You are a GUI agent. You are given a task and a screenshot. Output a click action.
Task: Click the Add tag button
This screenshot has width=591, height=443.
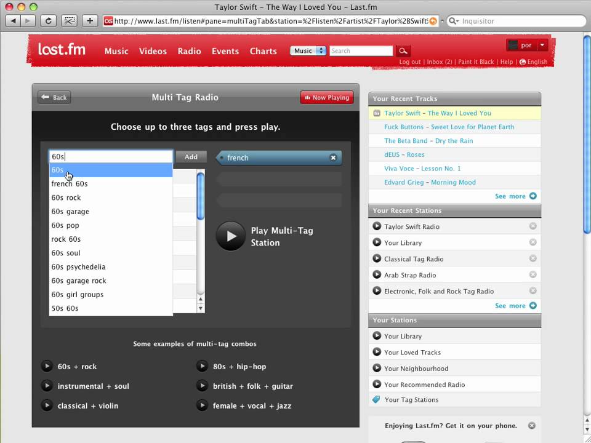click(x=191, y=157)
